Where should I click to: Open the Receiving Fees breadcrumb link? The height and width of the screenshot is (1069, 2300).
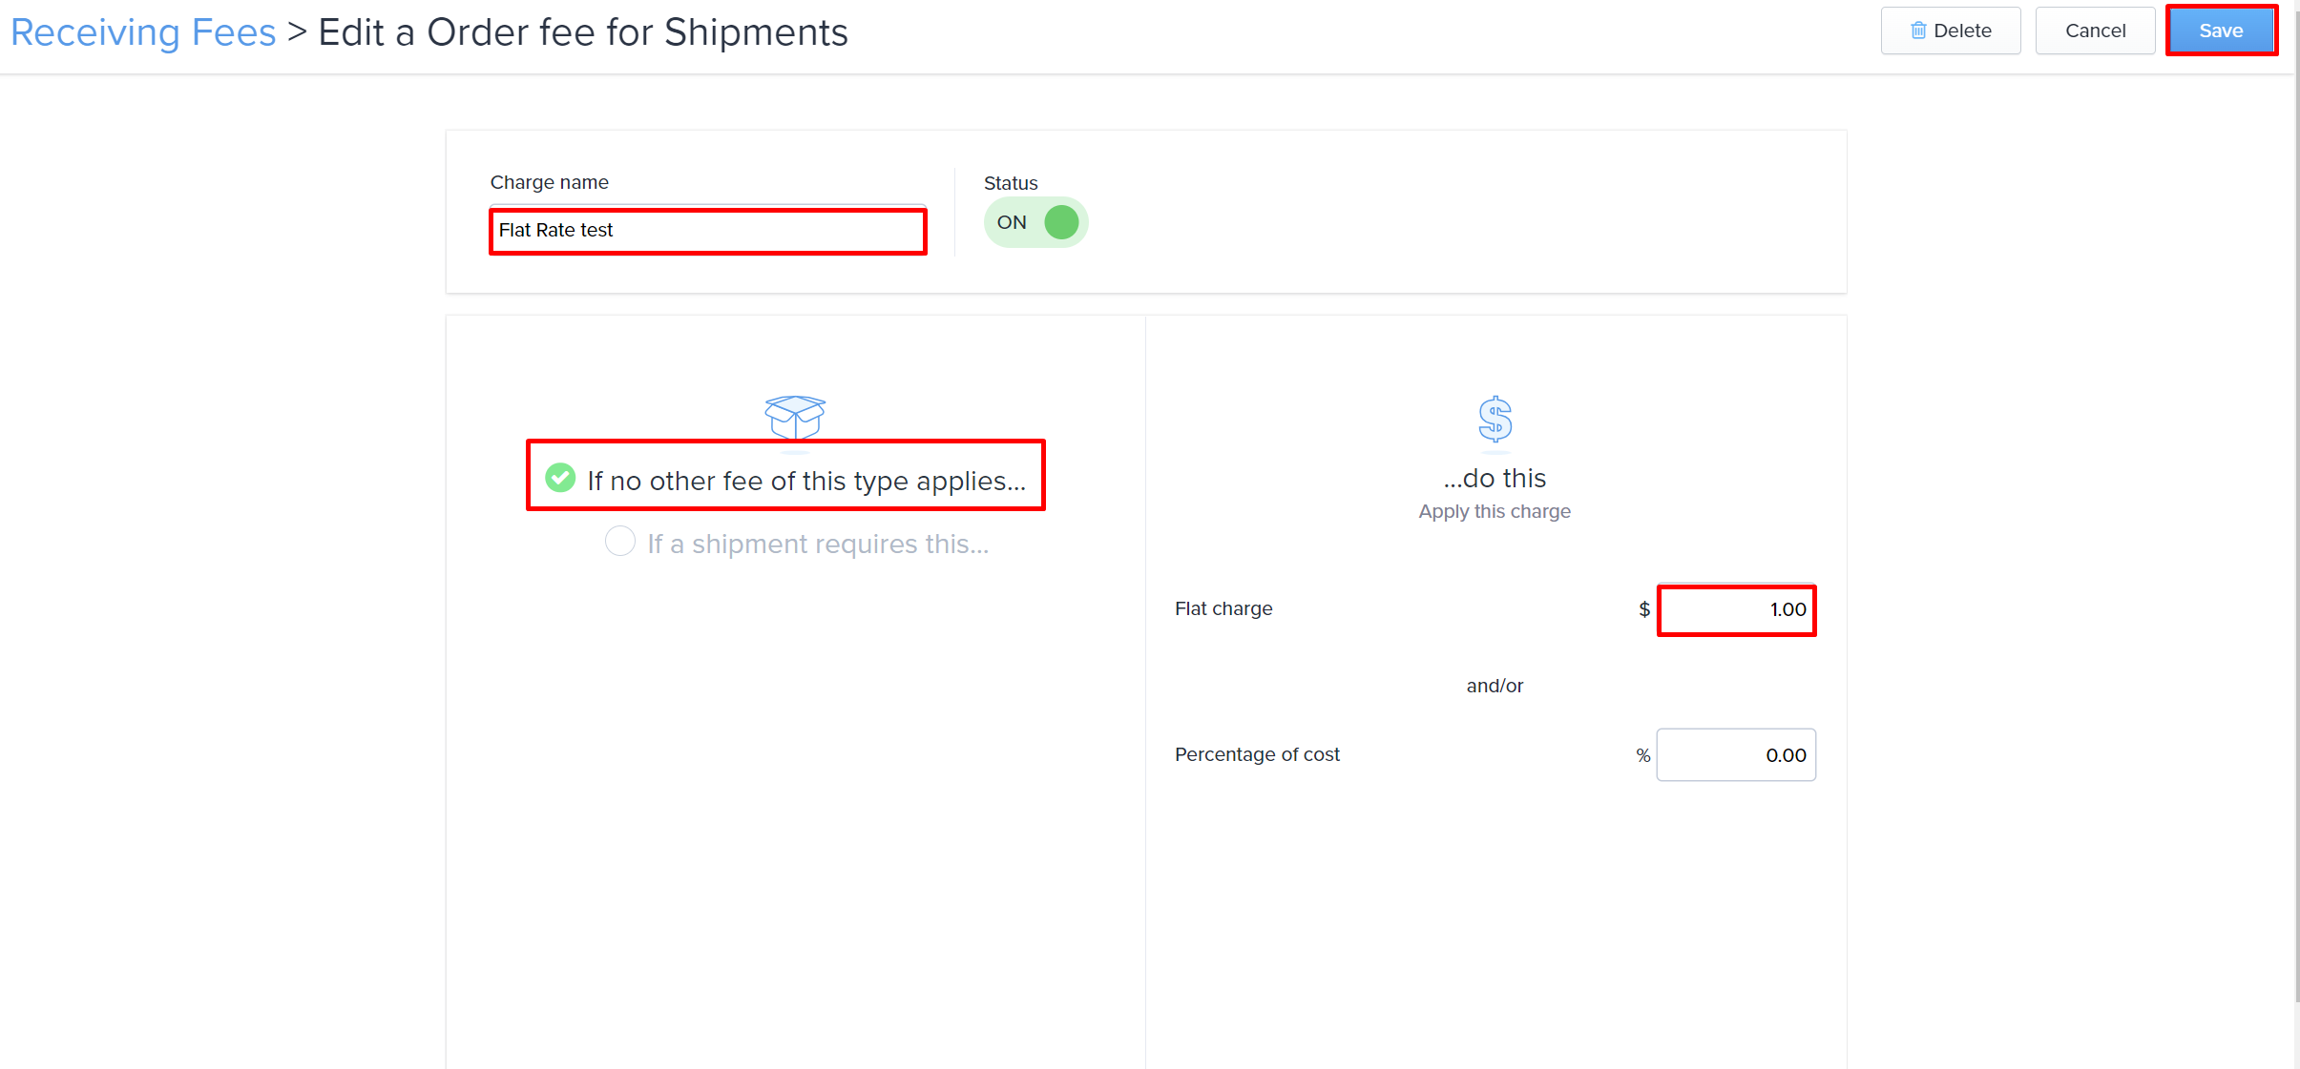click(143, 32)
